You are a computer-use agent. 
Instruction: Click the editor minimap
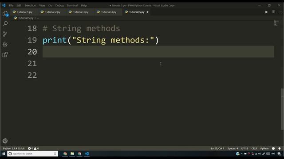click(x=277, y=23)
